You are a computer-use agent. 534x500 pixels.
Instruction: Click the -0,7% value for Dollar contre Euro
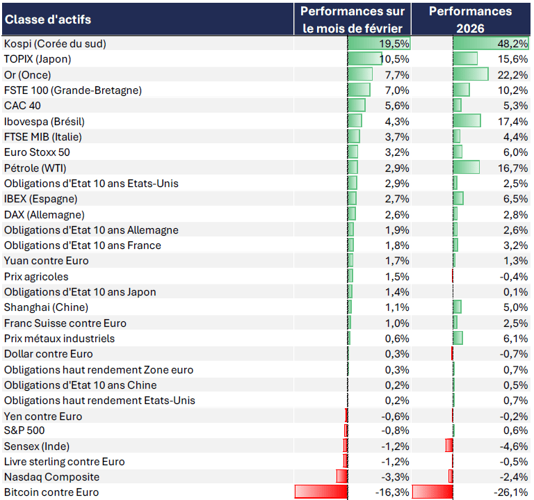[514, 354]
